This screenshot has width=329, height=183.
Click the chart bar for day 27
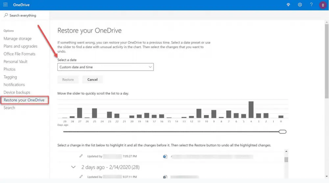point(80,113)
